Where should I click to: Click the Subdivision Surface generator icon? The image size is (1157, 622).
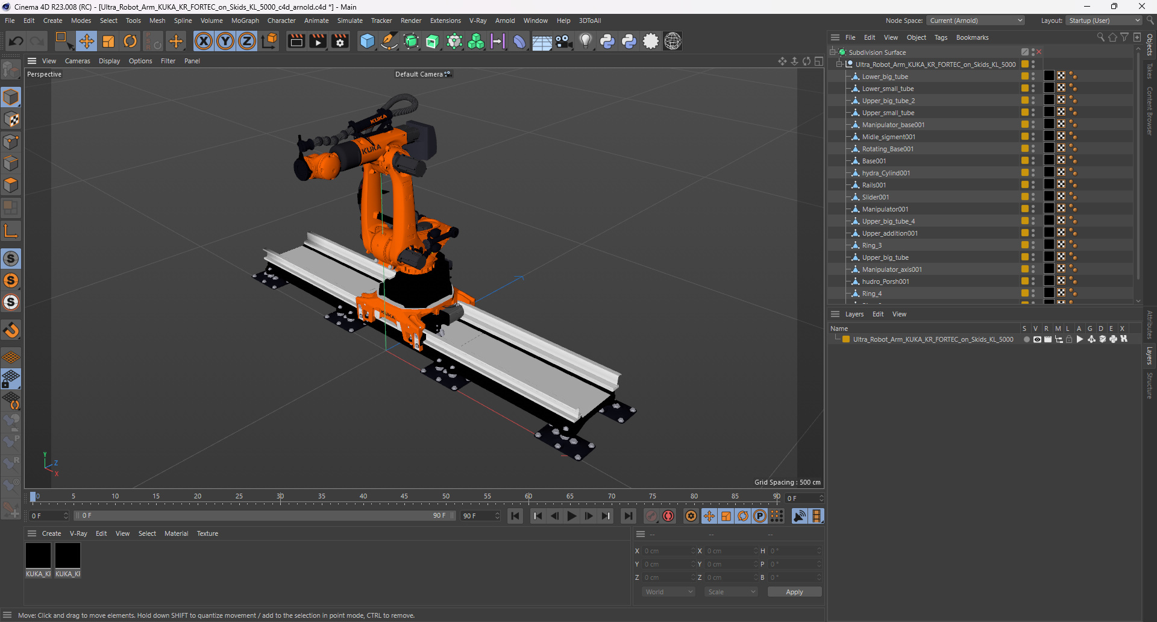click(411, 41)
